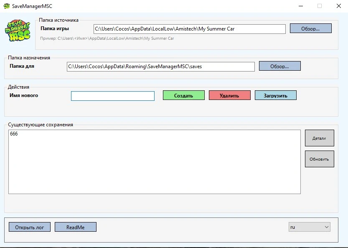Image resolution: width=348 pixels, height=248 pixels.
Task: Click the SaveManagerMSC logo image
Action: (18, 31)
